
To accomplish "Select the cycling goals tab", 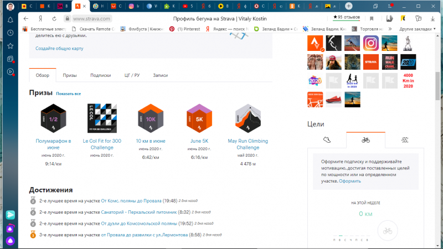I will point(365,140).
